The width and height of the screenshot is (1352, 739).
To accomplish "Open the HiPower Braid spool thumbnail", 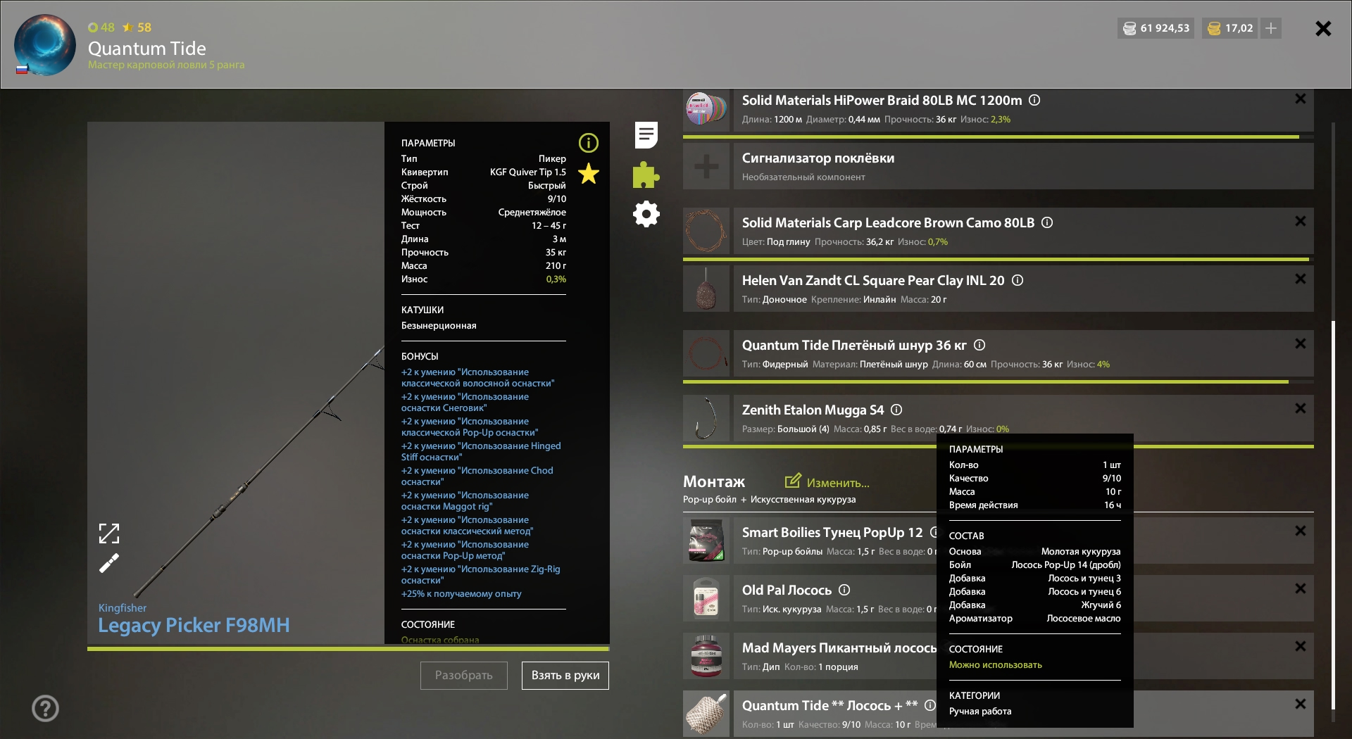I will point(706,108).
